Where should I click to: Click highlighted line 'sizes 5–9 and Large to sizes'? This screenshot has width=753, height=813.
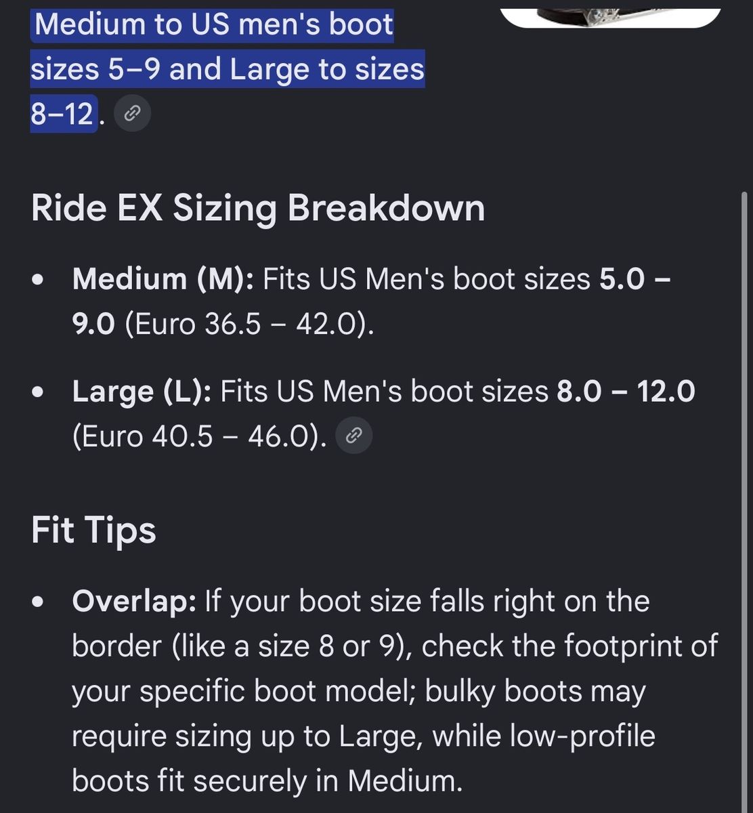coord(228,69)
